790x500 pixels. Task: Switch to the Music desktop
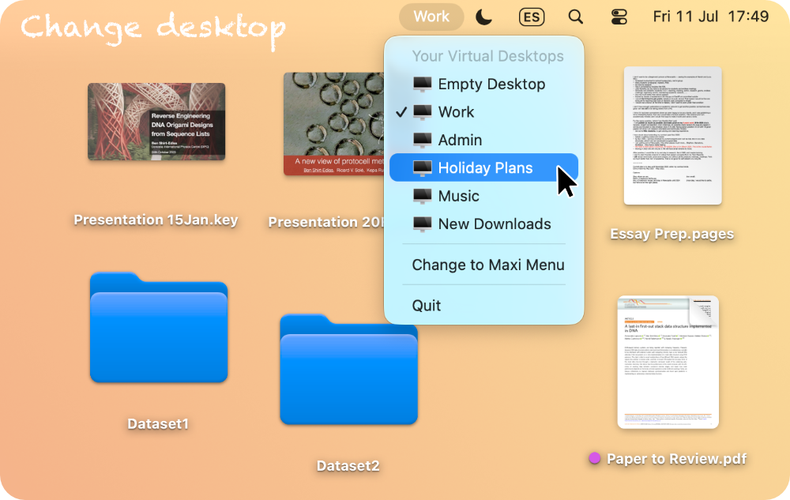pyautogui.click(x=483, y=196)
